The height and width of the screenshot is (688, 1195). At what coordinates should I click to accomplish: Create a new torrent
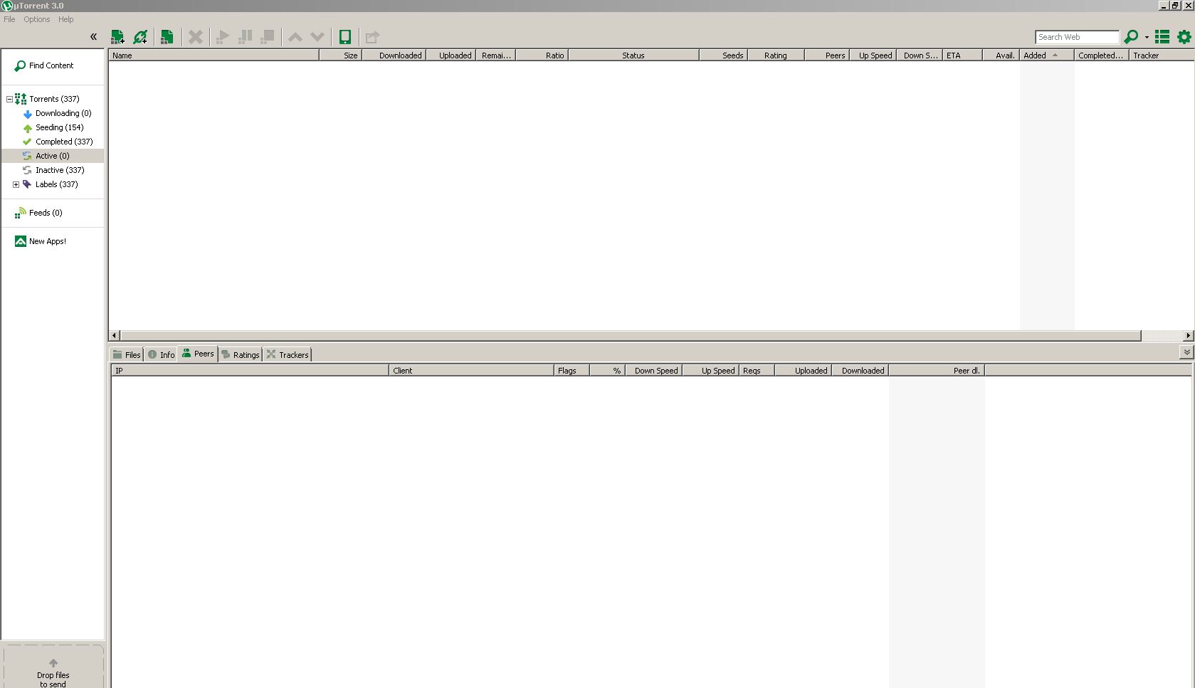point(167,36)
